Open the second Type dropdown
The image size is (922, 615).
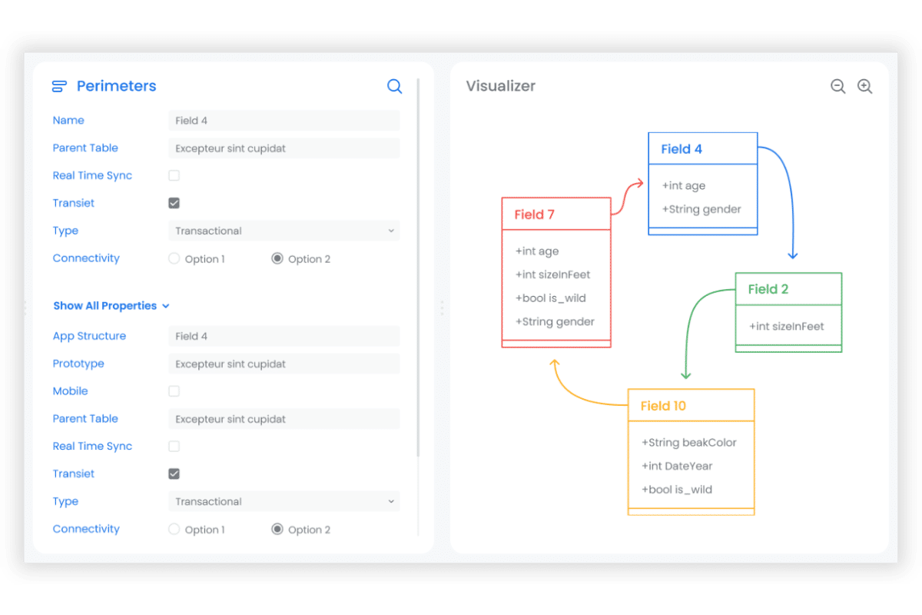[x=284, y=501]
